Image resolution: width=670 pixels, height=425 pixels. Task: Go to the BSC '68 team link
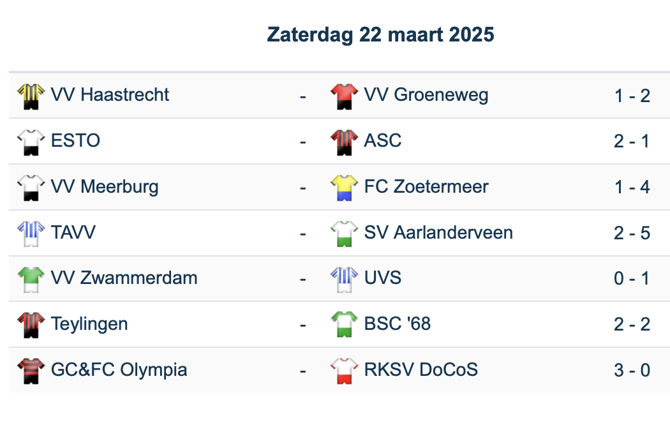coord(397,324)
